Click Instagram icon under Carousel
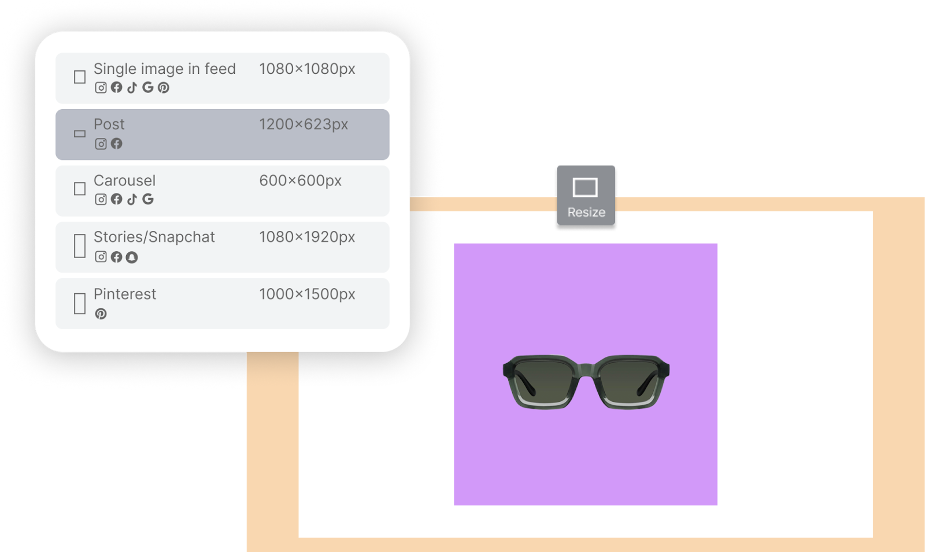The height and width of the screenshot is (552, 925). pos(101,199)
